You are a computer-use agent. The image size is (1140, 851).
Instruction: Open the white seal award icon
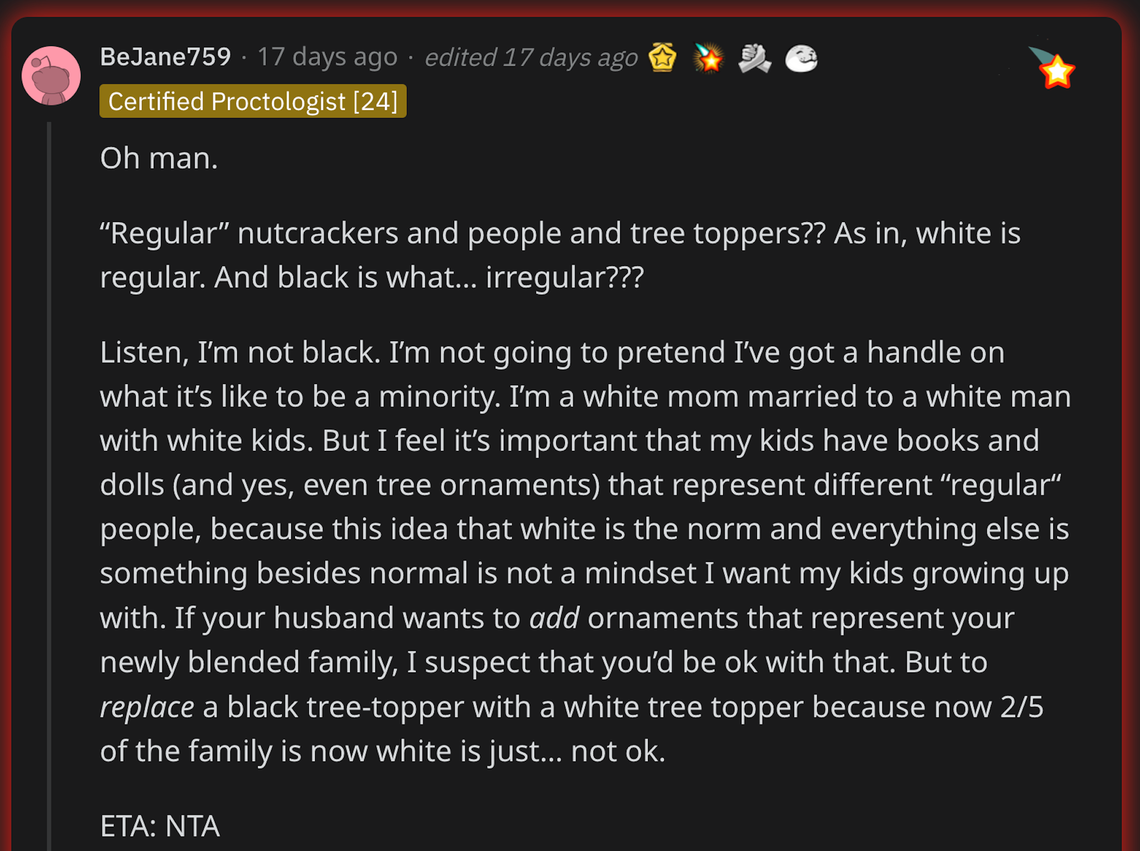pos(801,58)
